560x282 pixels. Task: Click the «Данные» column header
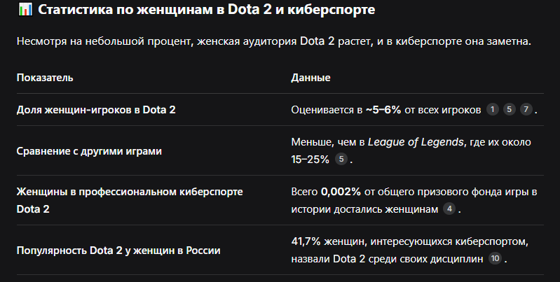click(x=310, y=78)
